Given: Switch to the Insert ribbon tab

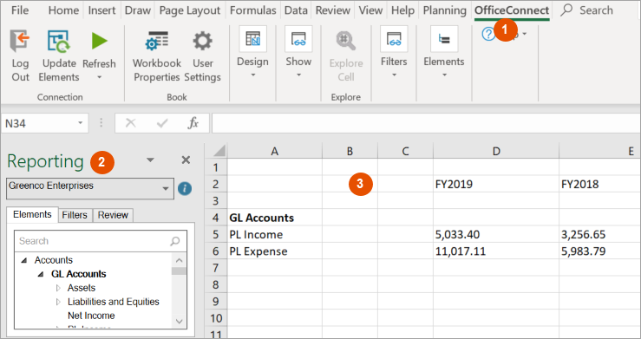Looking at the screenshot, I should tap(101, 10).
